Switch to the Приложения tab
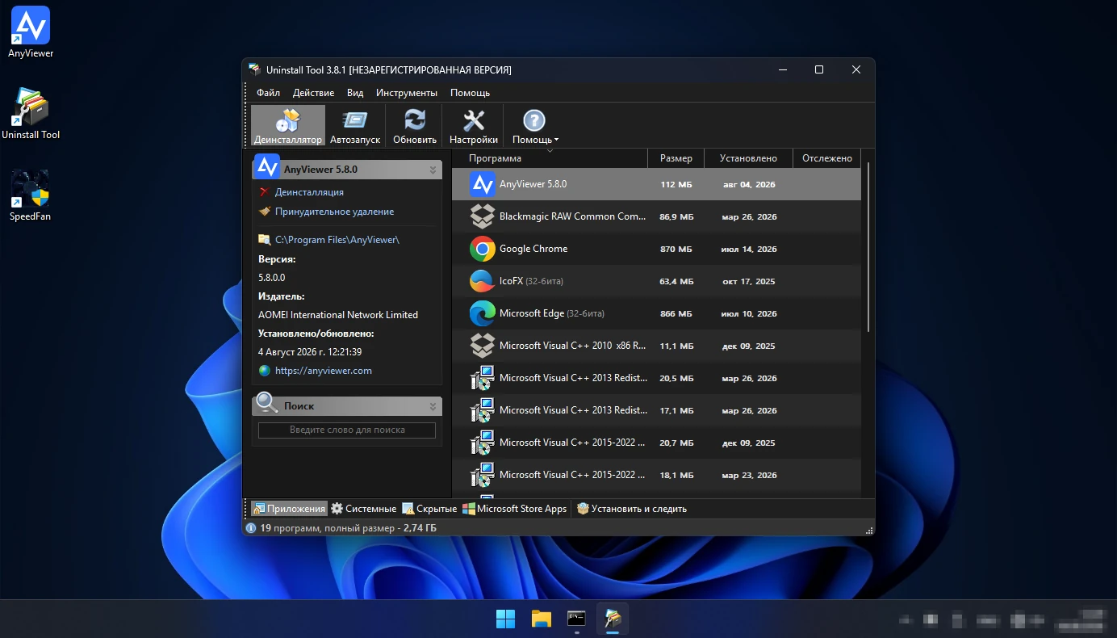Viewport: 1117px width, 638px height. click(289, 509)
